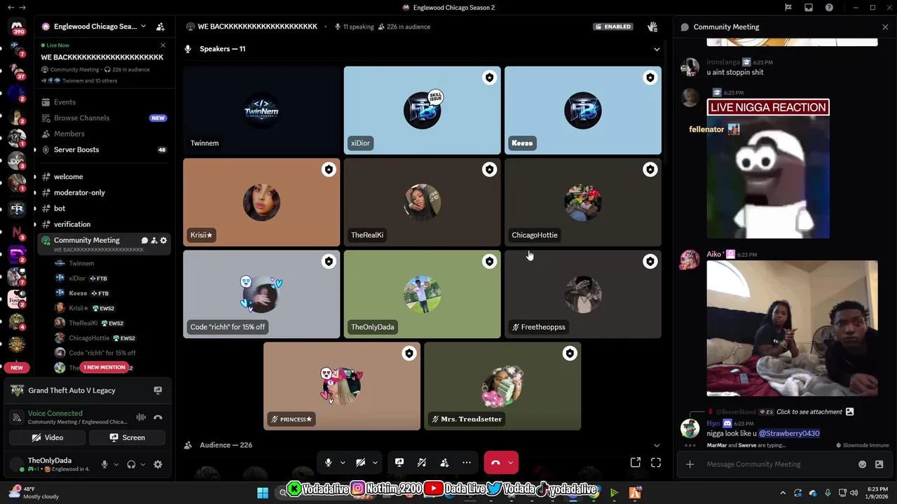Toggle camera in stage toolbar
This screenshot has height=504, width=897.
[x=360, y=463]
